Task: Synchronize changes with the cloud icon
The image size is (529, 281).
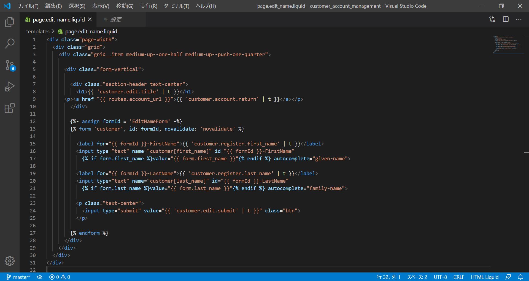Action: pyautogui.click(x=40, y=277)
